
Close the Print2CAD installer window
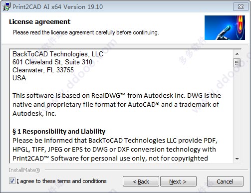click(x=241, y=7)
